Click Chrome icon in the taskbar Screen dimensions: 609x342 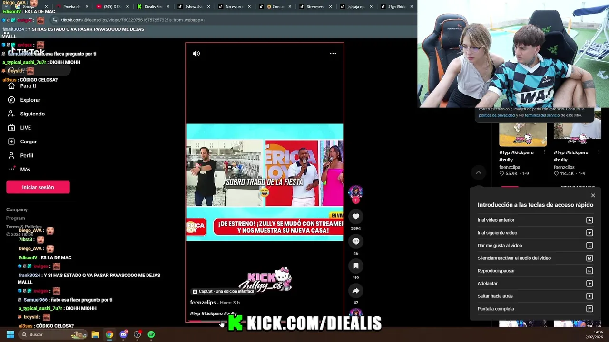pyautogui.click(x=109, y=334)
